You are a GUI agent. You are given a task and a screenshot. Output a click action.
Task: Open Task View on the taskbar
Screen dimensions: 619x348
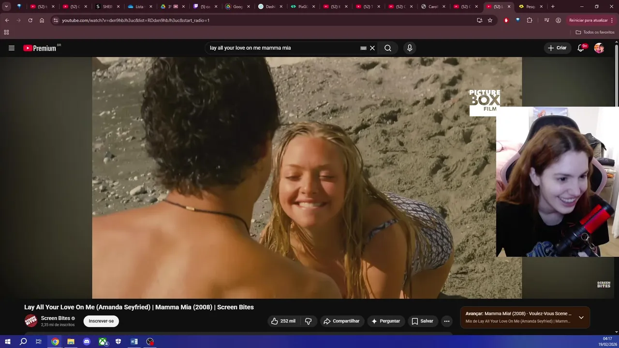pyautogui.click(x=39, y=342)
